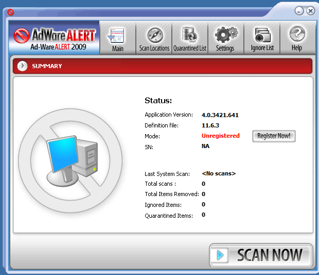Select application version 4.0.3421.641
319x275 pixels.
pos(220,115)
